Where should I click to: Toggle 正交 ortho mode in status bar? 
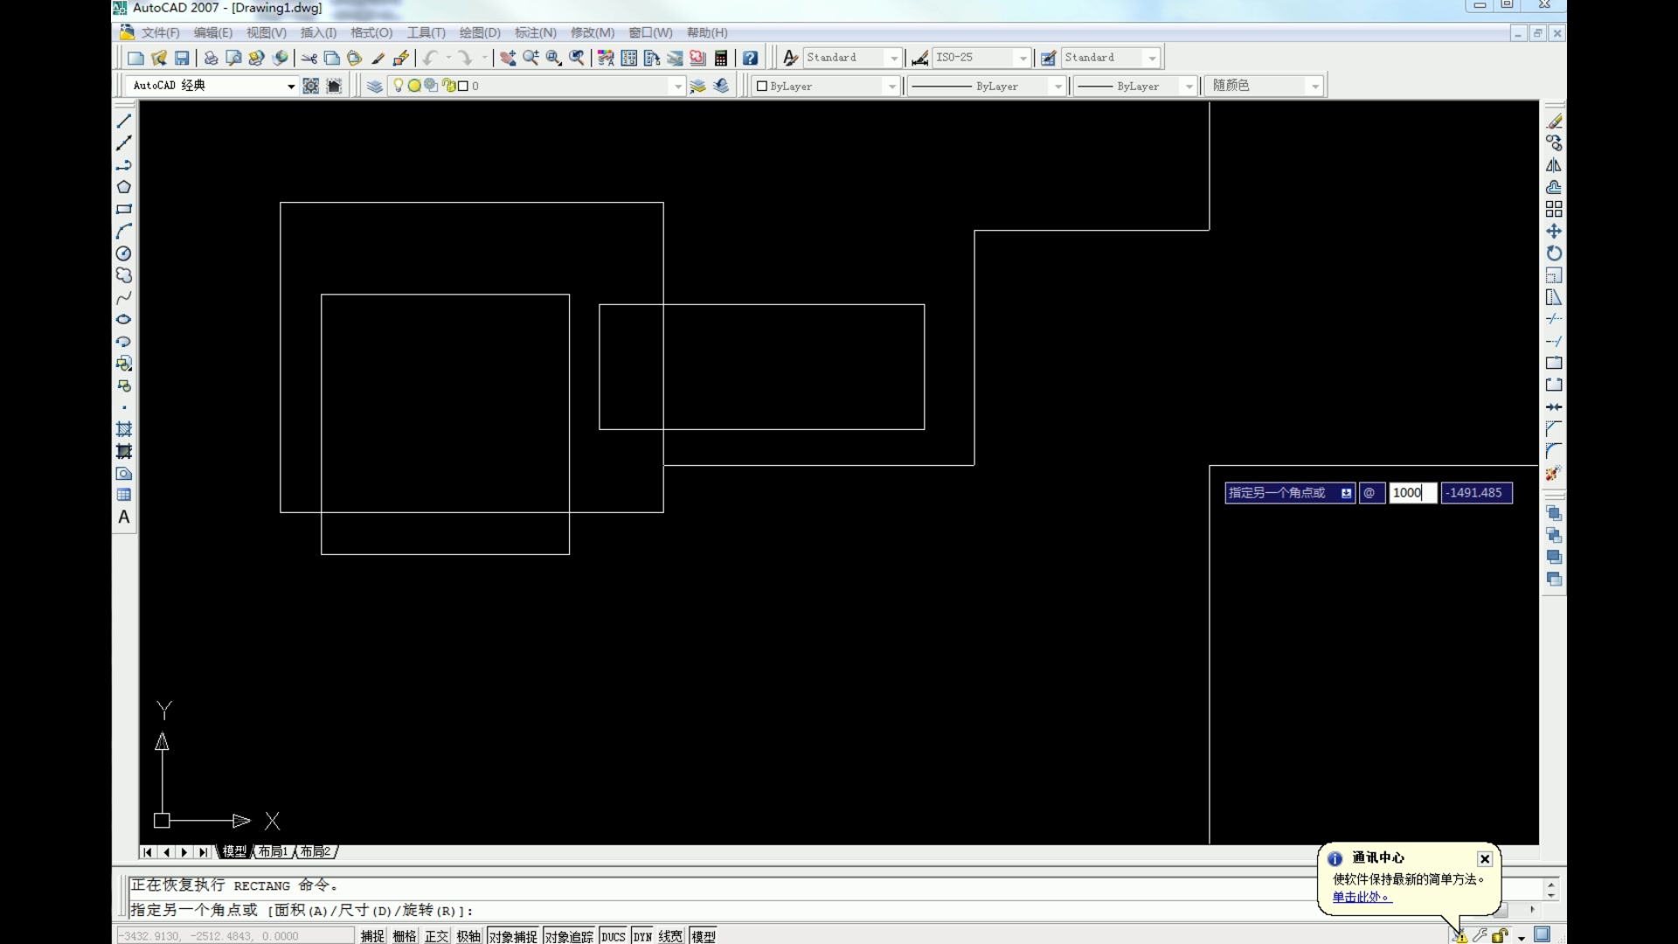click(x=436, y=936)
